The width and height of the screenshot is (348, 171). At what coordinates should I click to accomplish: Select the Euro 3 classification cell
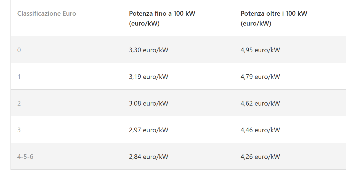pyautogui.click(x=19, y=130)
